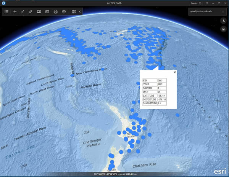Click the Add Data plus icon
This screenshot has height=177, width=229.
pyautogui.click(x=15, y=12)
